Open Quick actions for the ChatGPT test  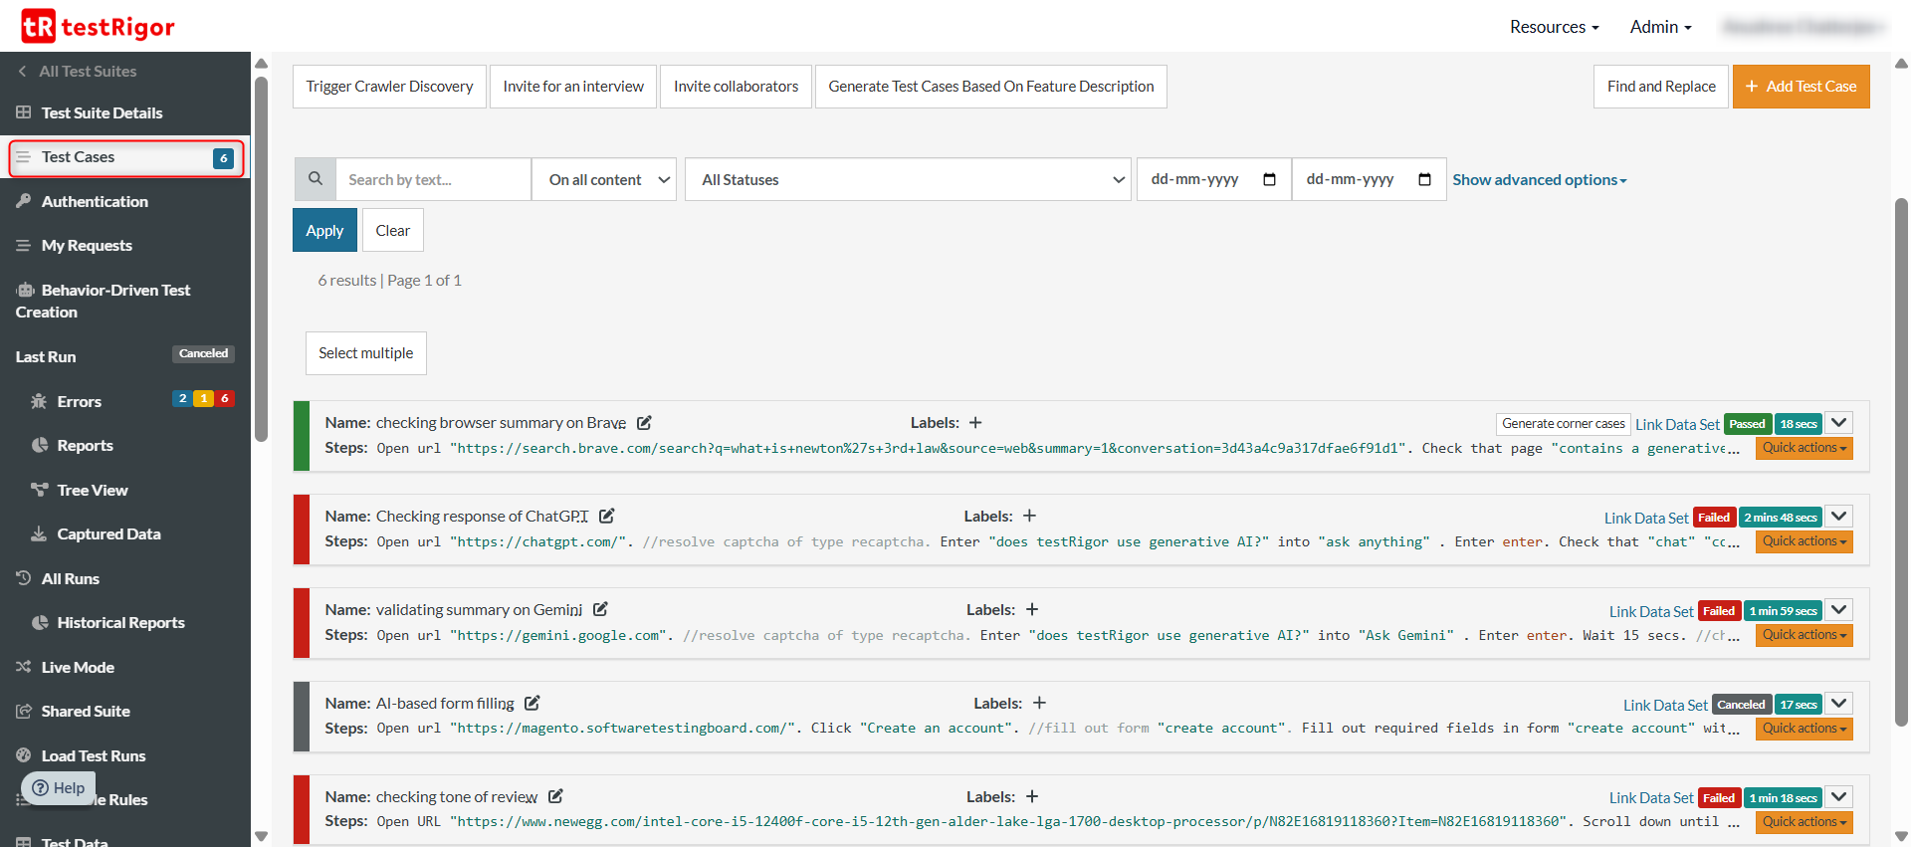click(x=1804, y=541)
